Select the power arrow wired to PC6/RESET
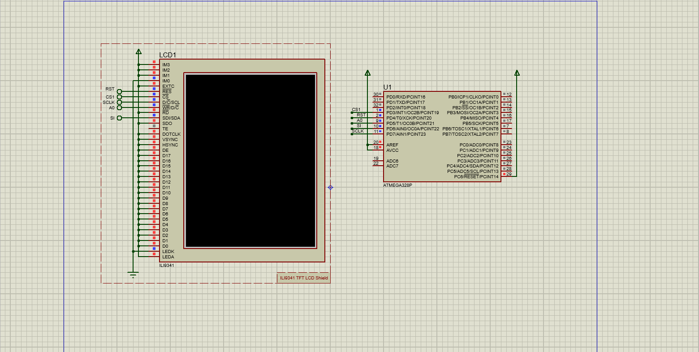This screenshot has width=699, height=352. [x=517, y=73]
